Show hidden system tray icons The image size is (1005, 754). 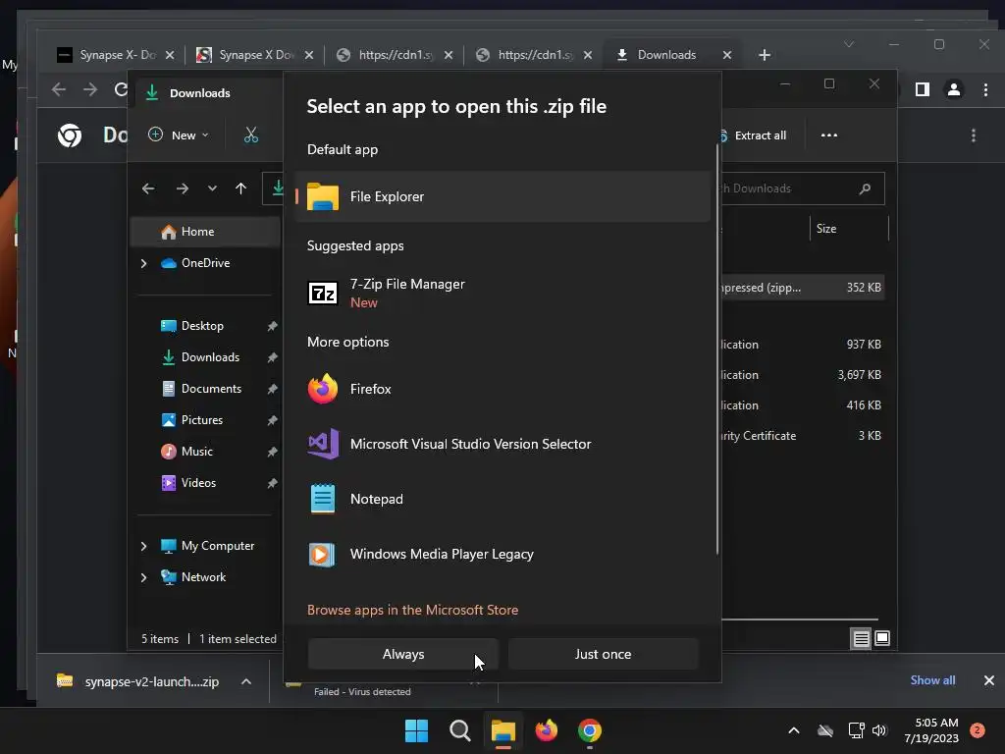click(x=793, y=730)
